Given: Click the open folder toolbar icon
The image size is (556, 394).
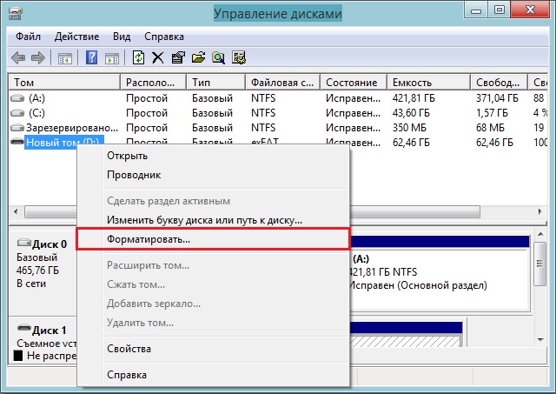Looking at the screenshot, I should click(x=198, y=58).
